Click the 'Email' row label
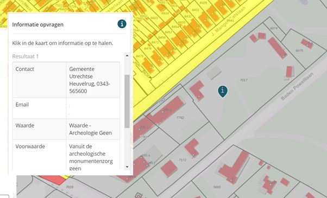327x198 pixels. point(22,105)
